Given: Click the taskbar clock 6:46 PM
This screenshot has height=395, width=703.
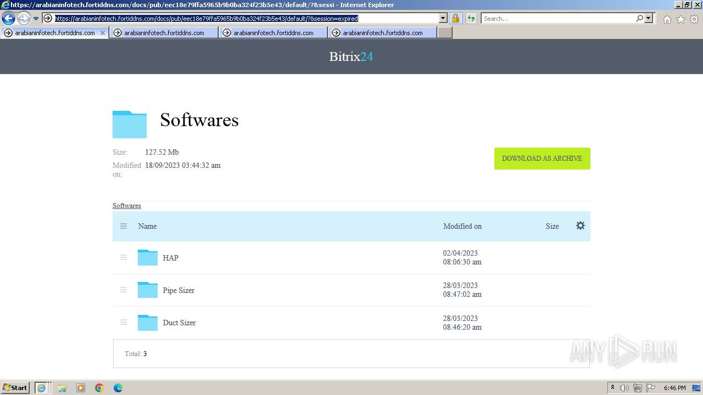Looking at the screenshot, I should point(674,388).
